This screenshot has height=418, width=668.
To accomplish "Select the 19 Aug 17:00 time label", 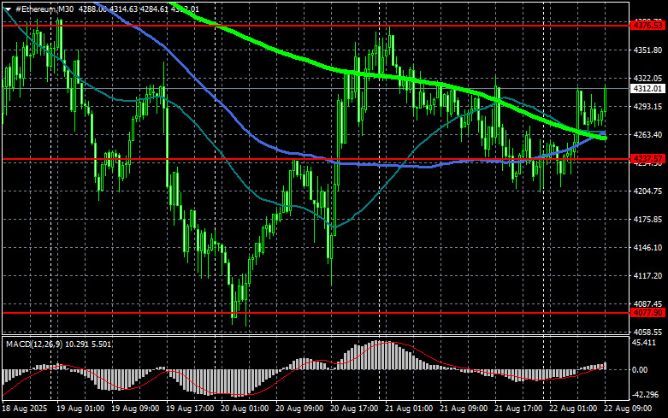I will point(190,409).
